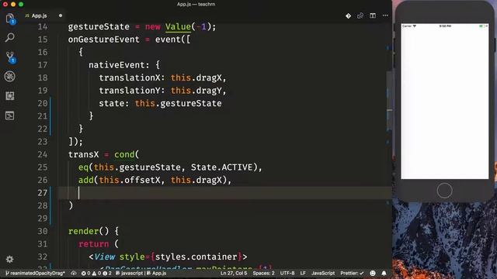Change encoding via UTF-8 status item
Viewport: 497px width, 279px height.
[x=287, y=273]
